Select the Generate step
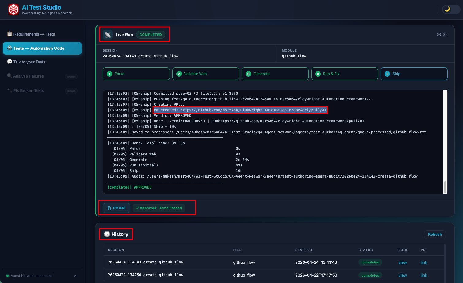 point(275,74)
